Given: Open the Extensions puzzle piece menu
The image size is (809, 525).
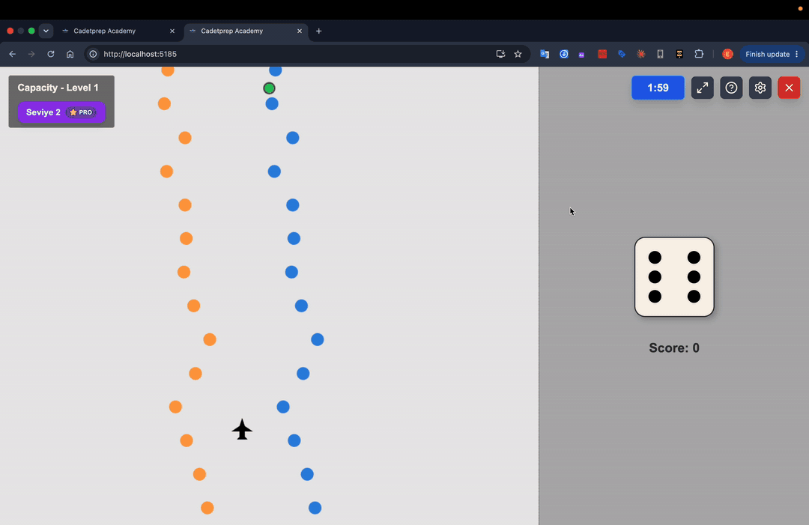Looking at the screenshot, I should click(699, 54).
